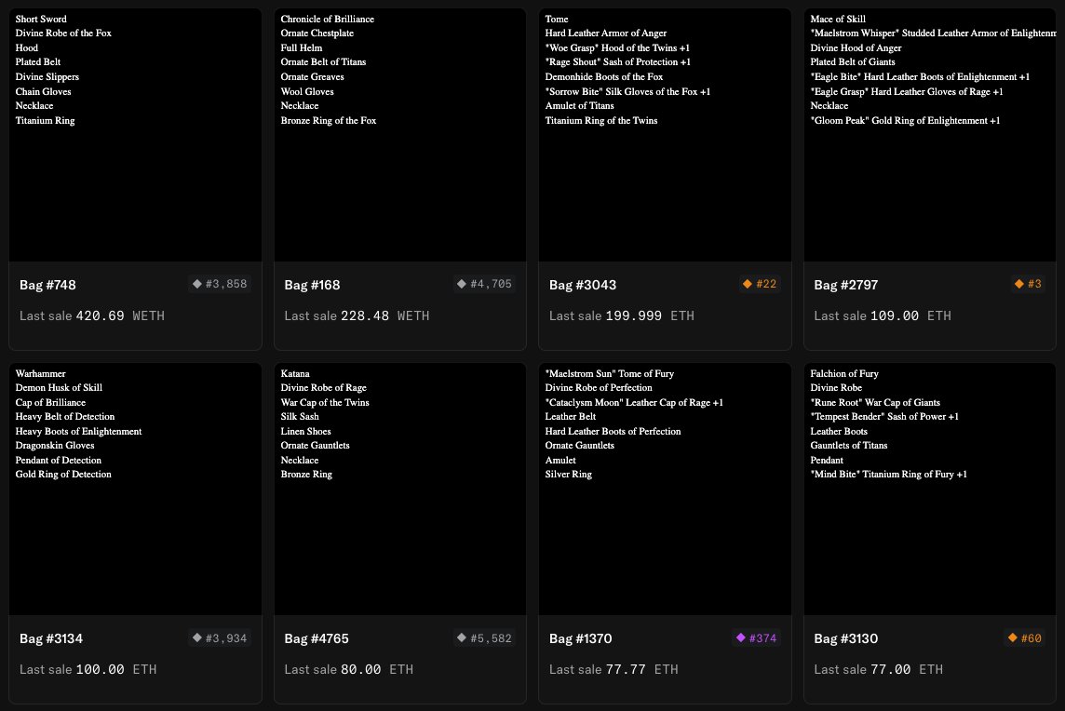Click "Bronze Ring of the Fox" item text
Screen dimensions: 1065x711
328,121
